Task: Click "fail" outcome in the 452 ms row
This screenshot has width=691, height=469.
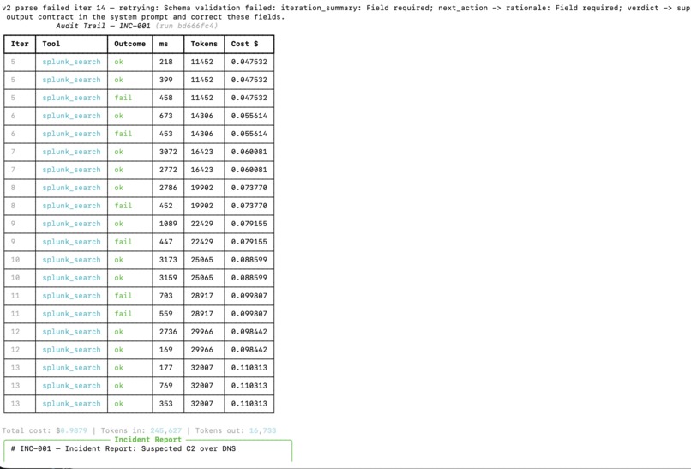Action: pyautogui.click(x=123, y=206)
